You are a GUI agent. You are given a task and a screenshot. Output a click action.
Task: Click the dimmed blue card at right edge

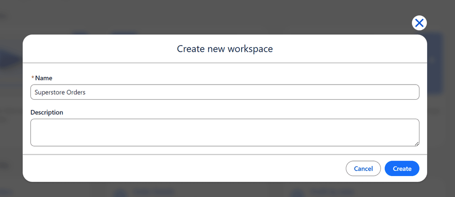[x=436, y=64]
